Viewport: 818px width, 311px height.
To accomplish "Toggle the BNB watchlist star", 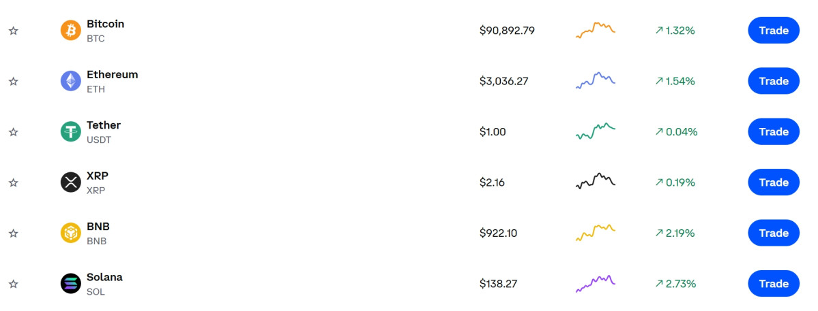I will tap(13, 233).
